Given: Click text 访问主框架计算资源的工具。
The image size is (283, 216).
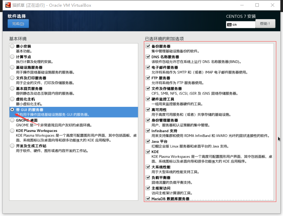Looking at the screenshot, I should (x=172, y=193).
